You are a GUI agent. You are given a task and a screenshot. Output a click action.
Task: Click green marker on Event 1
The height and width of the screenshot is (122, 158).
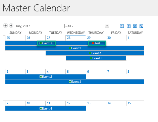pos(41,43)
